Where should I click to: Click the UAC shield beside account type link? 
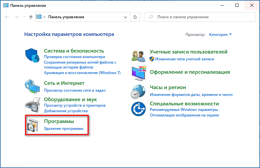pos(152,59)
